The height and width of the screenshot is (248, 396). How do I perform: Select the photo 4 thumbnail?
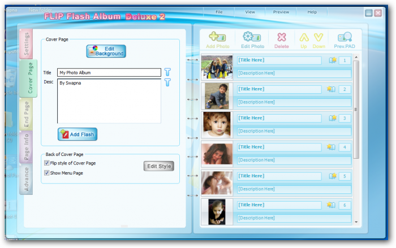click(217, 154)
